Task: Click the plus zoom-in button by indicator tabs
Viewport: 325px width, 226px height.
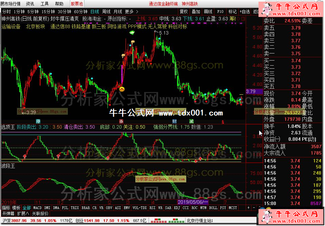Action: pos(248,207)
